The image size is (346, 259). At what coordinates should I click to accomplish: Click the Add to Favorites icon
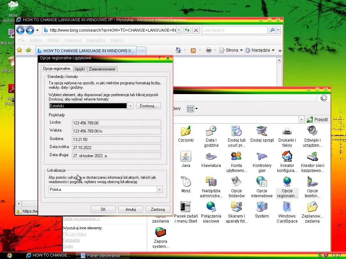point(28,50)
